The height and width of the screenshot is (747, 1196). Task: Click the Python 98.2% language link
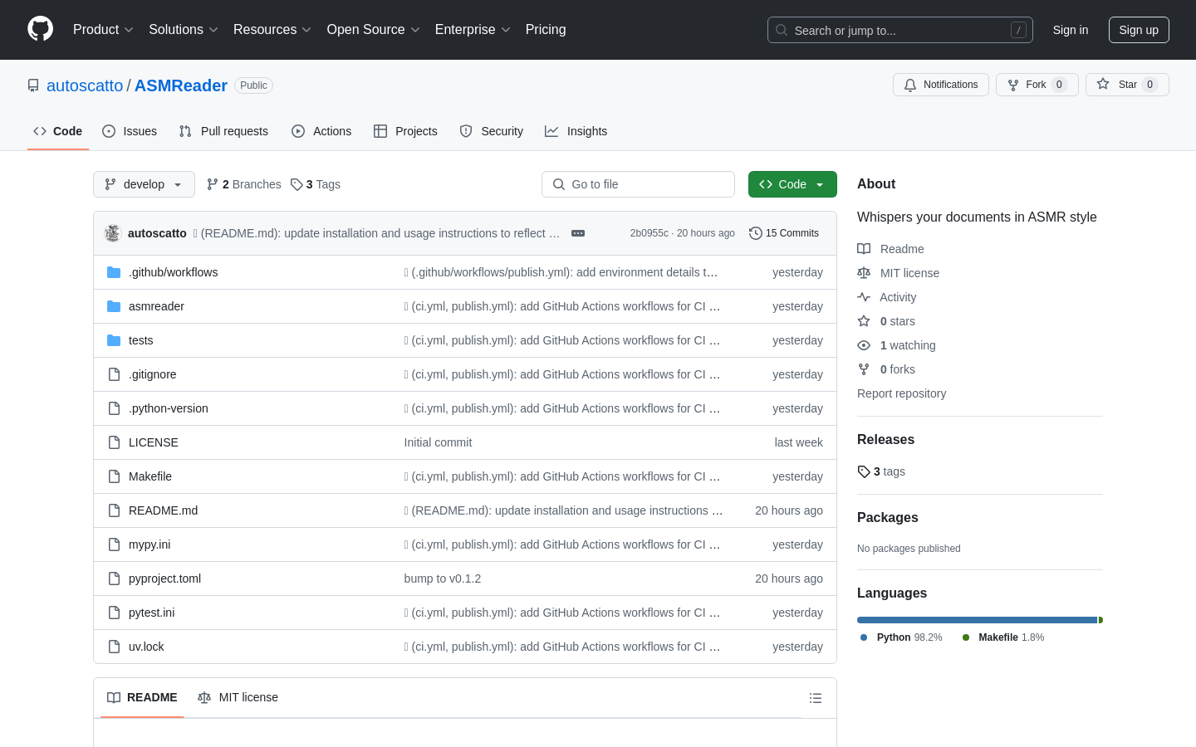tap(901, 637)
